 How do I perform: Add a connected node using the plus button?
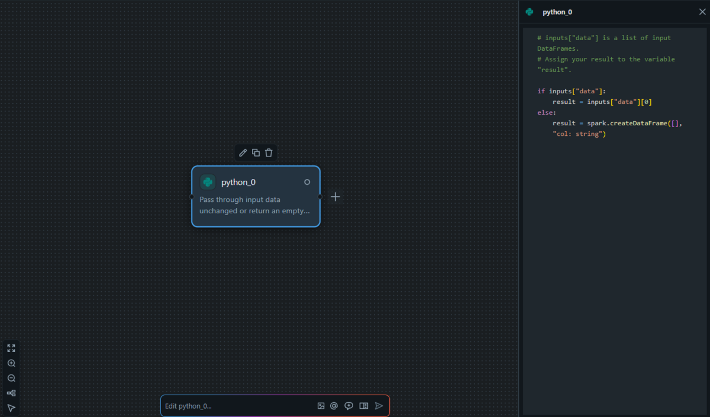pos(335,197)
